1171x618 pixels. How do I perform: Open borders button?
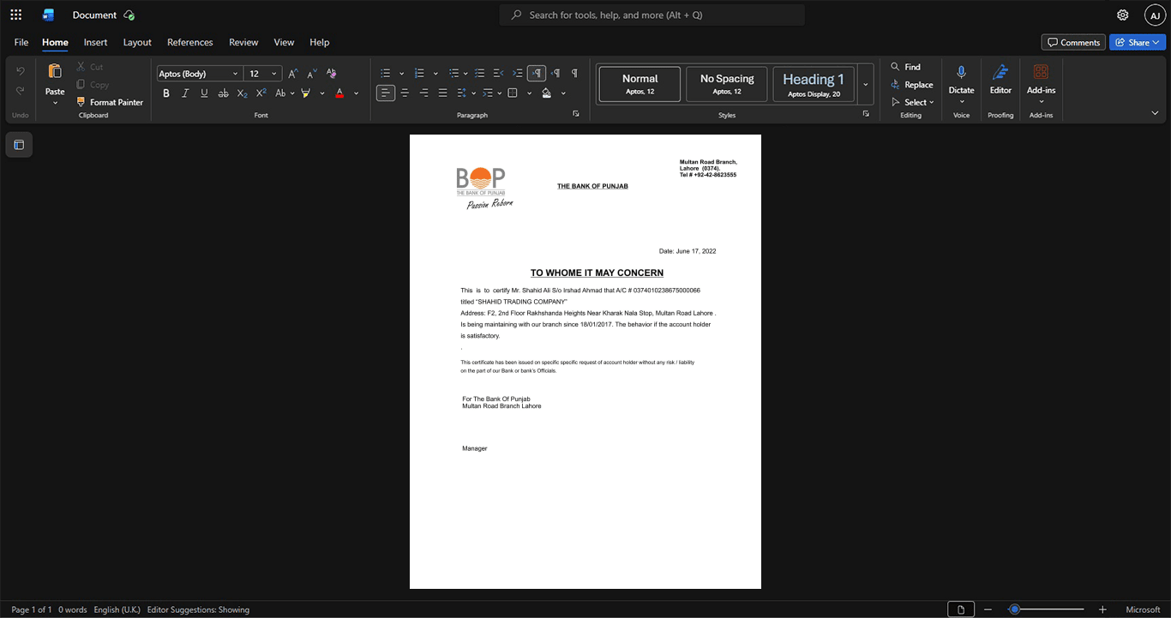tap(513, 93)
